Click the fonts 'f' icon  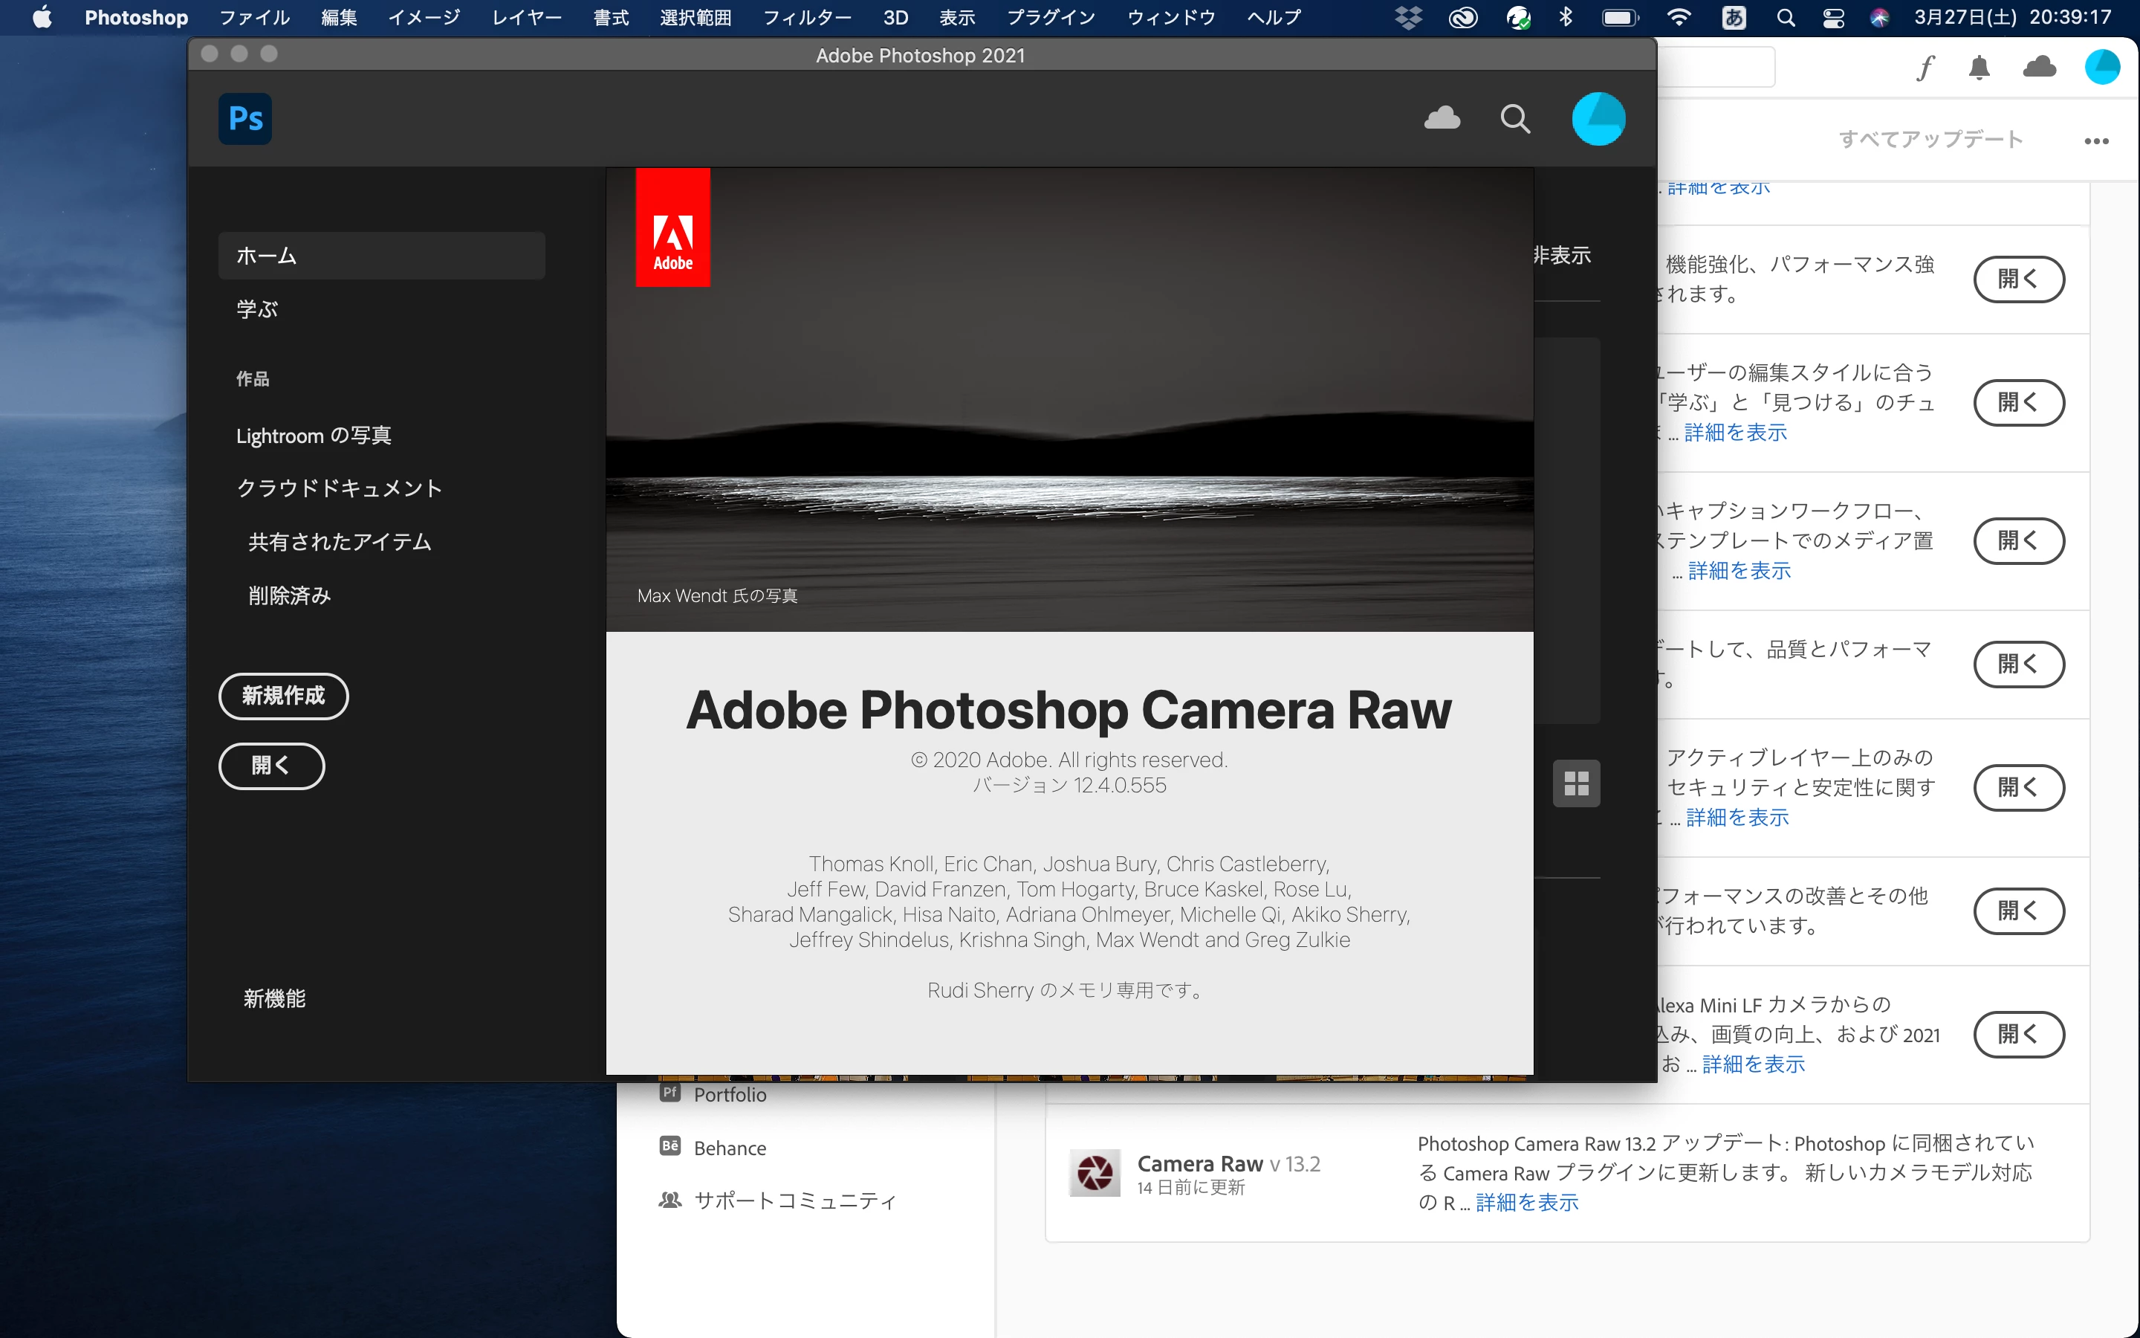point(1925,68)
